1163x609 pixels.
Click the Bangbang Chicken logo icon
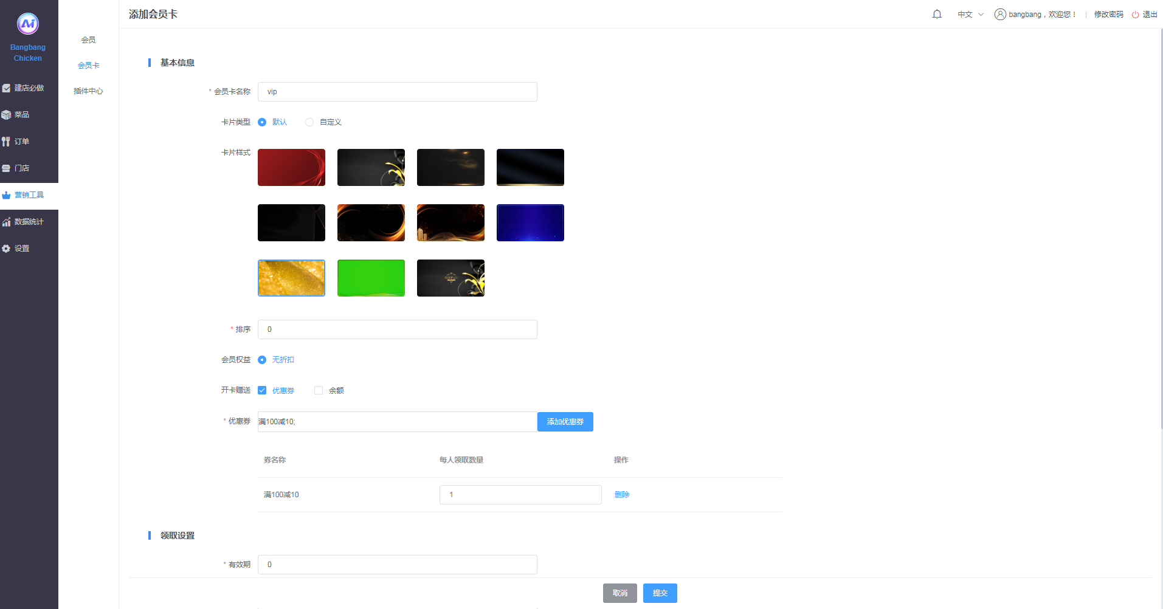[28, 24]
